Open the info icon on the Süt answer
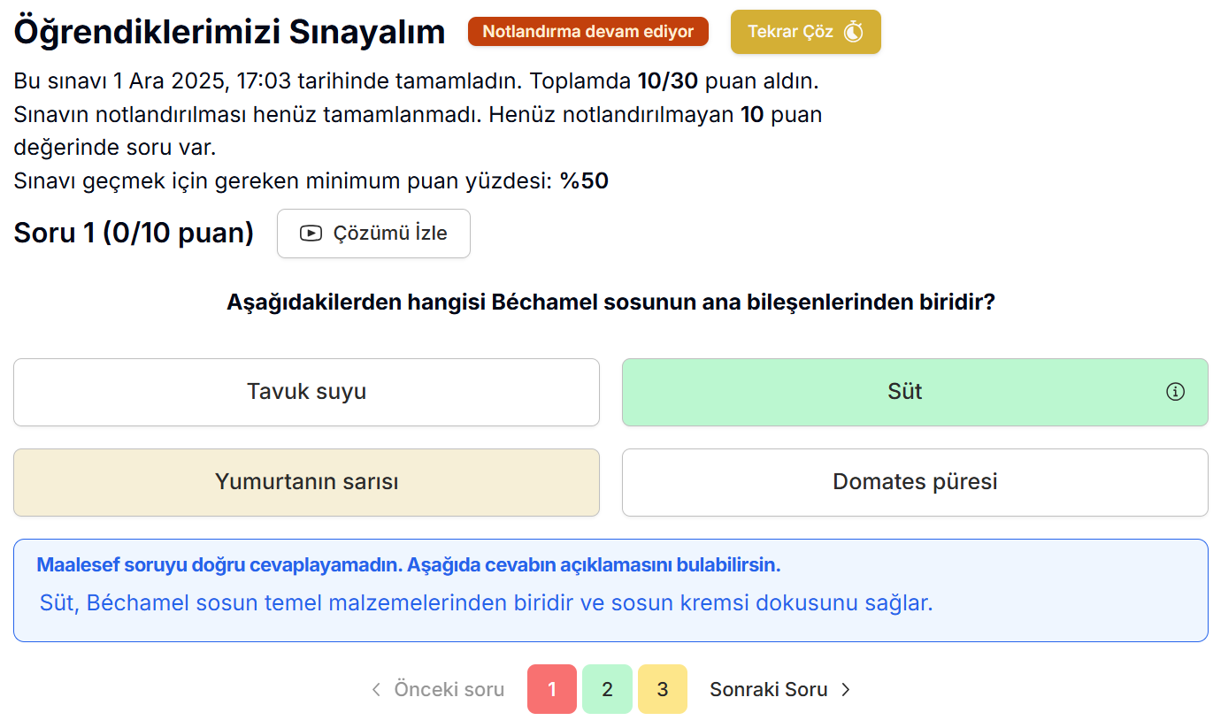The image size is (1213, 728). [x=1175, y=392]
